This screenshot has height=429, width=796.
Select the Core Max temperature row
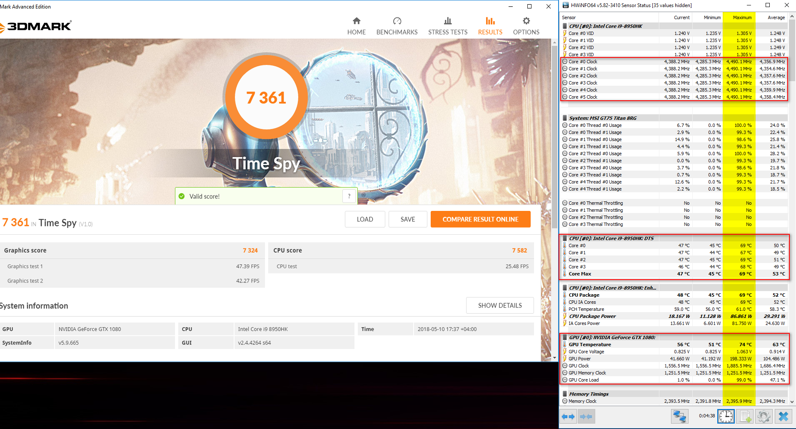click(674, 274)
